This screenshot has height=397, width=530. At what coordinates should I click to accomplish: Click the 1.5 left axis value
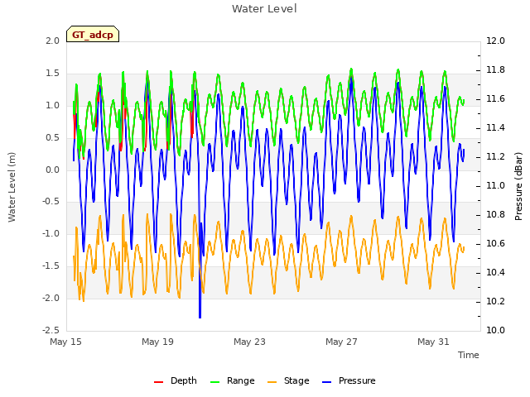point(53,74)
